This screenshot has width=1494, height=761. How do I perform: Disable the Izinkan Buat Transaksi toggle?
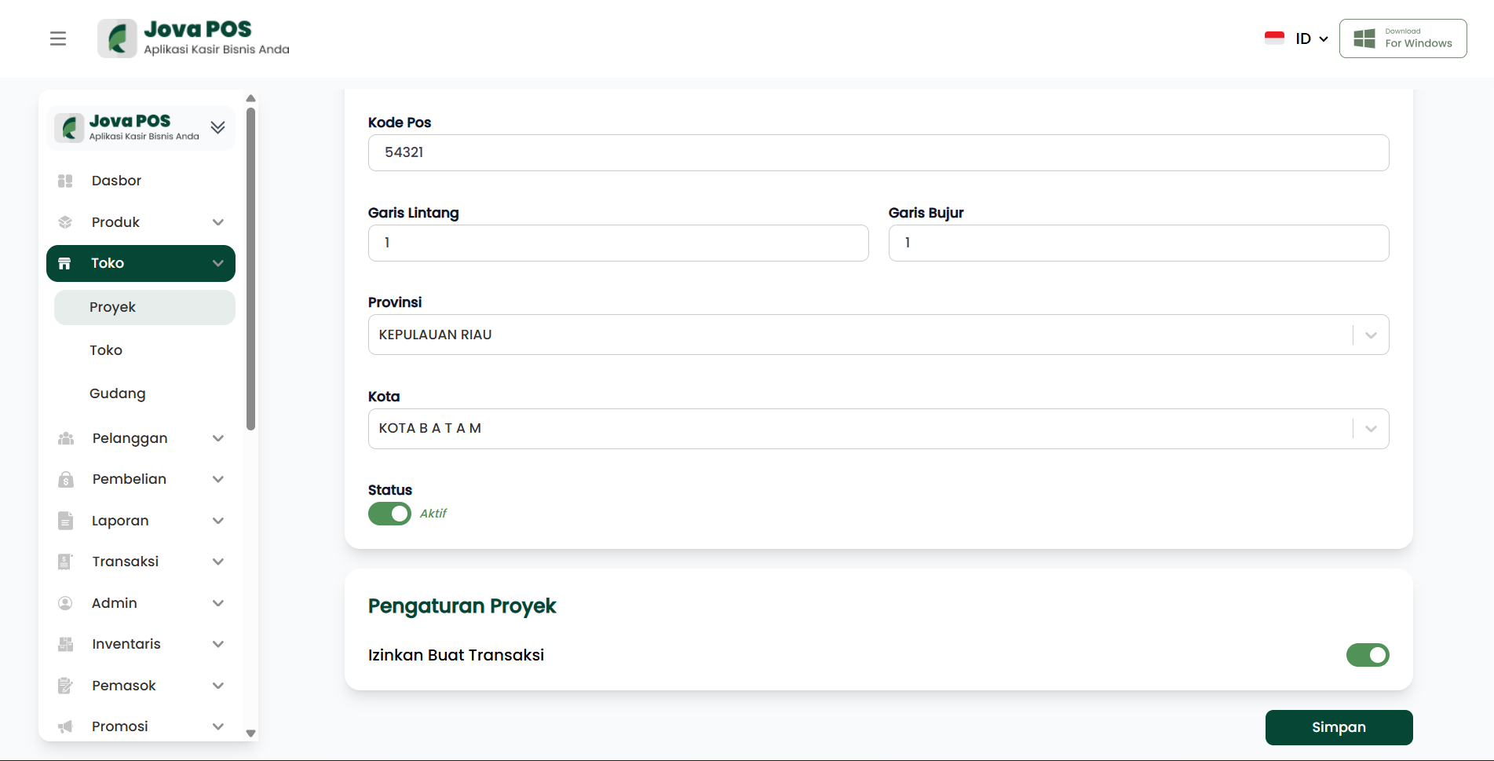1367,655
